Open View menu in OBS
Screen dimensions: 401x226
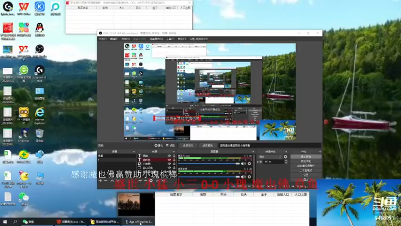(125, 39)
